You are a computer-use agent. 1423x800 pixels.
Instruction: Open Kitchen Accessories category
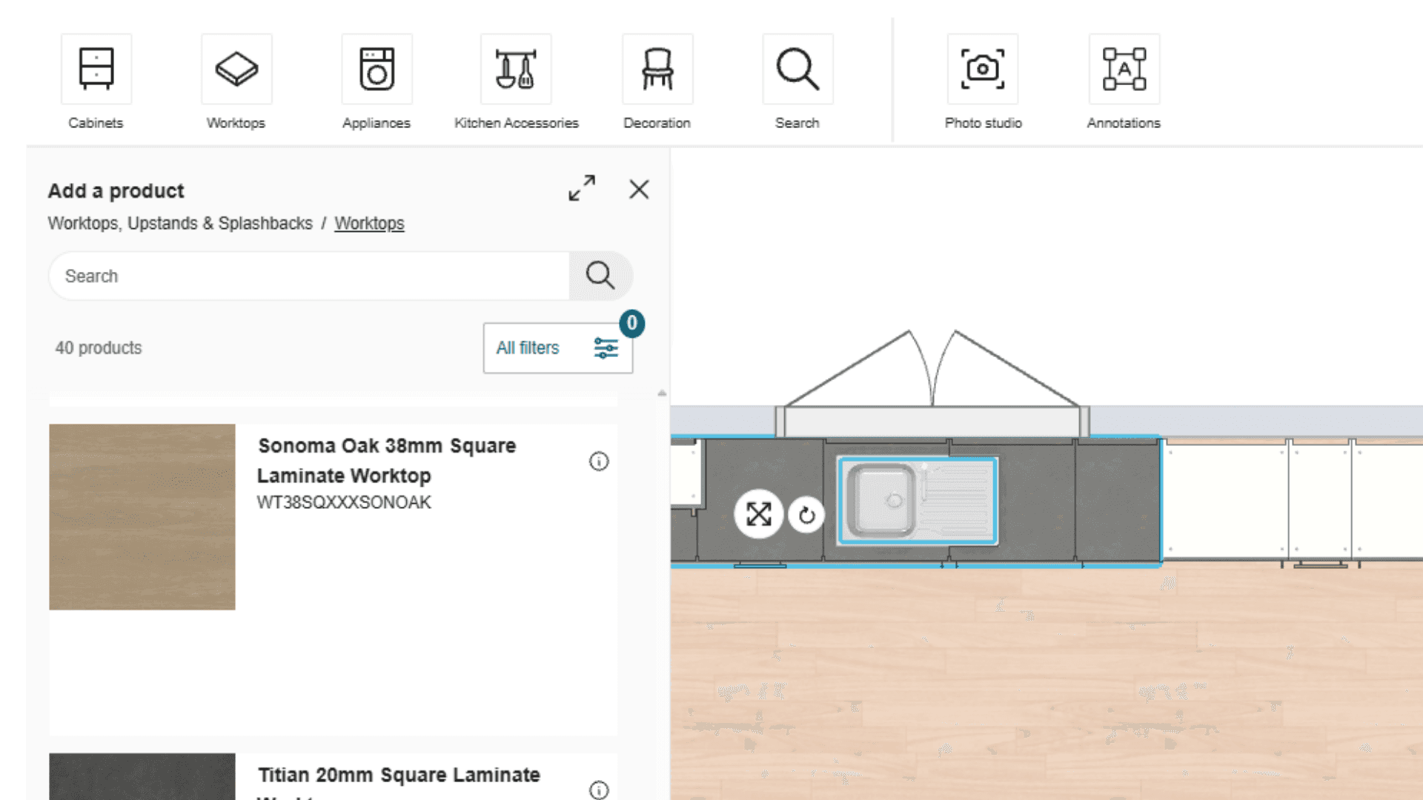tap(517, 82)
